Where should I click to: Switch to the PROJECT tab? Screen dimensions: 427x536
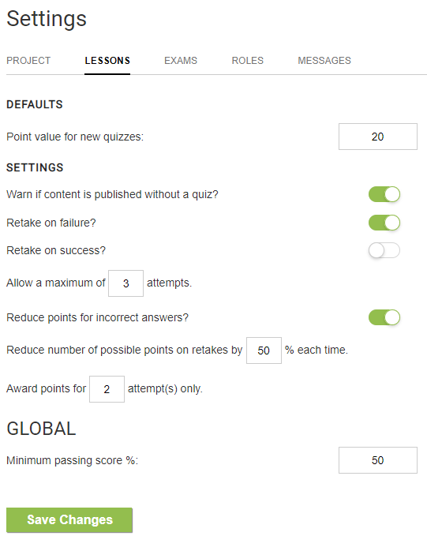[x=28, y=61]
